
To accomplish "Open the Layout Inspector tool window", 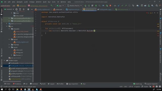I will [151, 84].
